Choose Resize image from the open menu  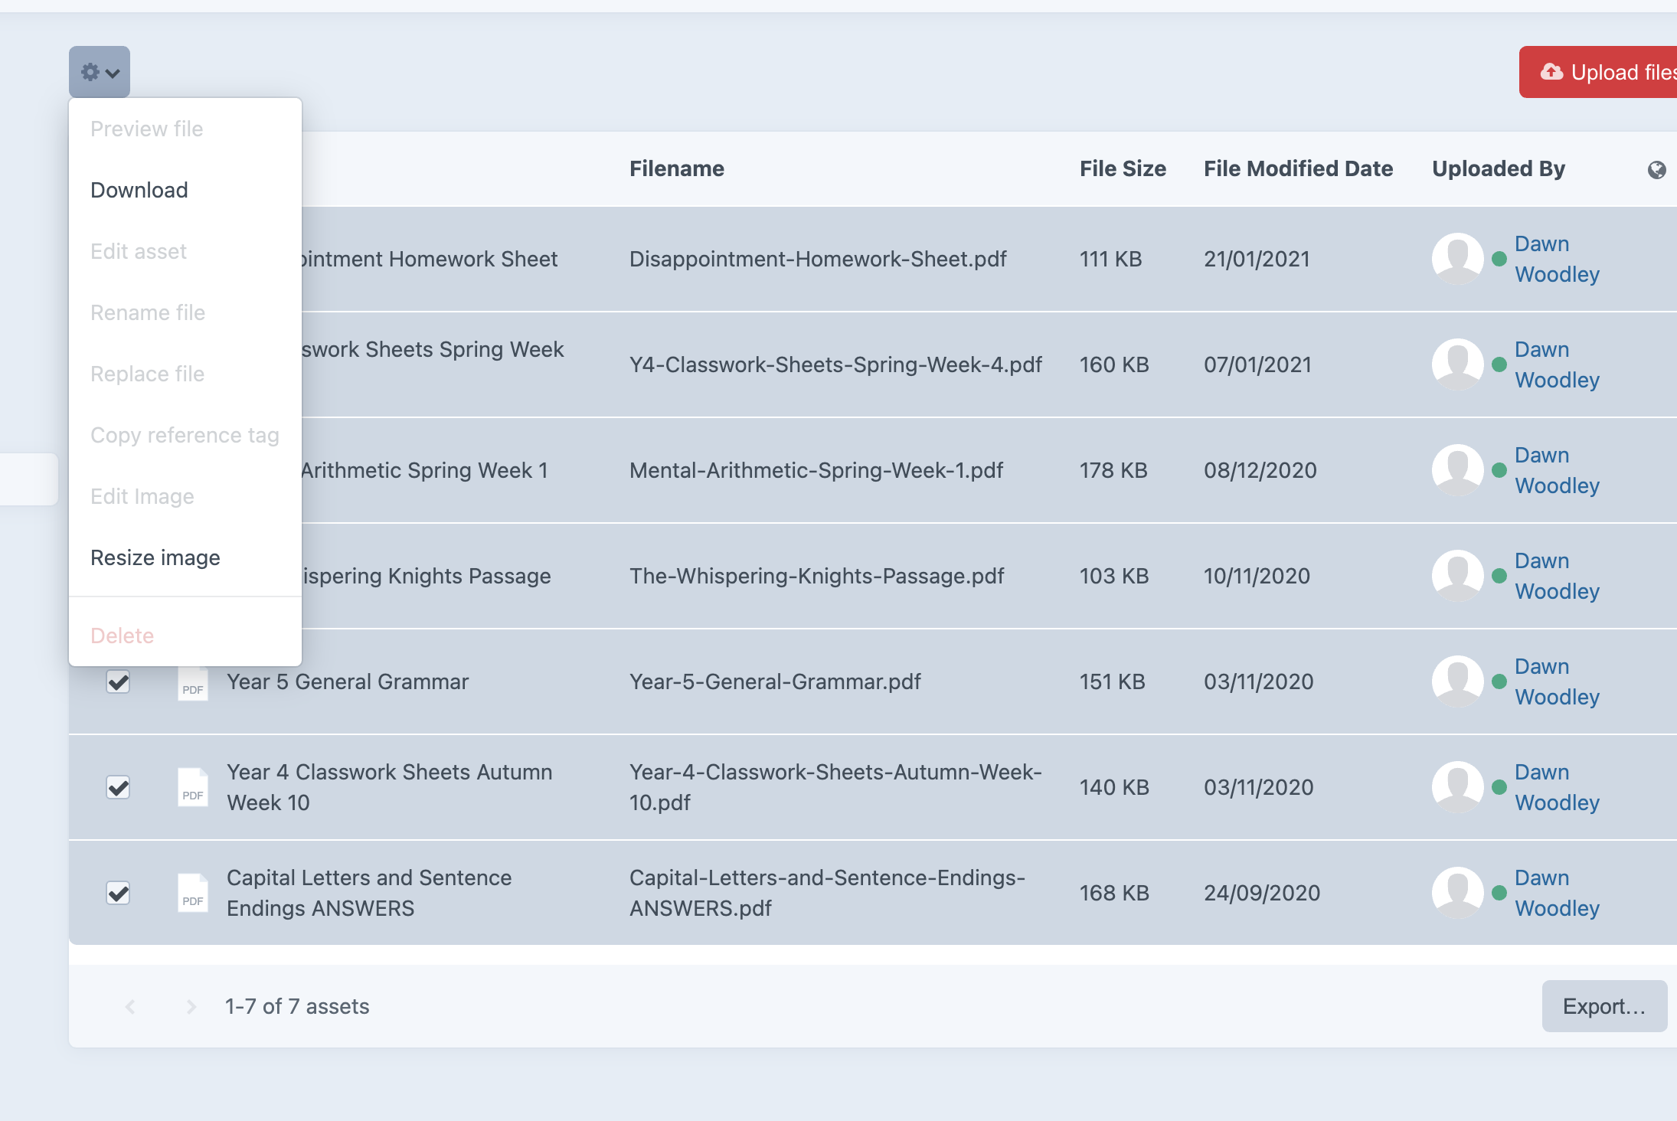tap(155, 557)
